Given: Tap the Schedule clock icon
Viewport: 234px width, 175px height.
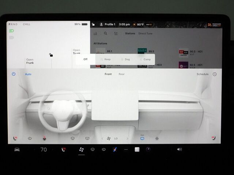Looking at the screenshot, I should tap(215, 74).
